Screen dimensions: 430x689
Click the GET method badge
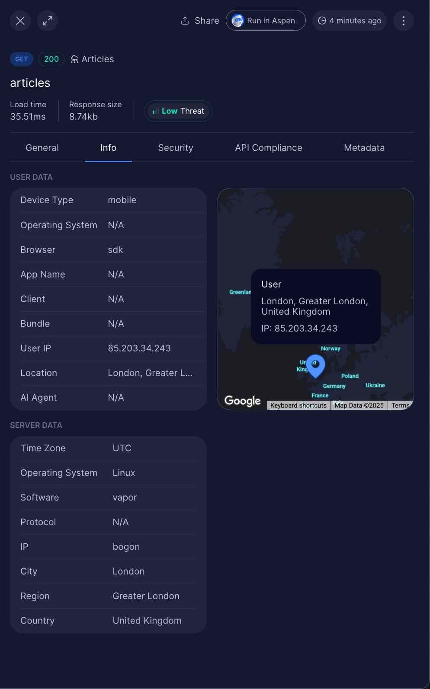point(22,59)
